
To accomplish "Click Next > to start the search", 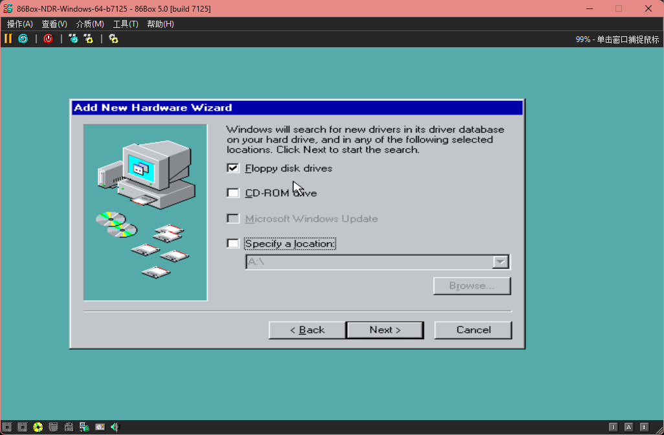I will pyautogui.click(x=385, y=330).
